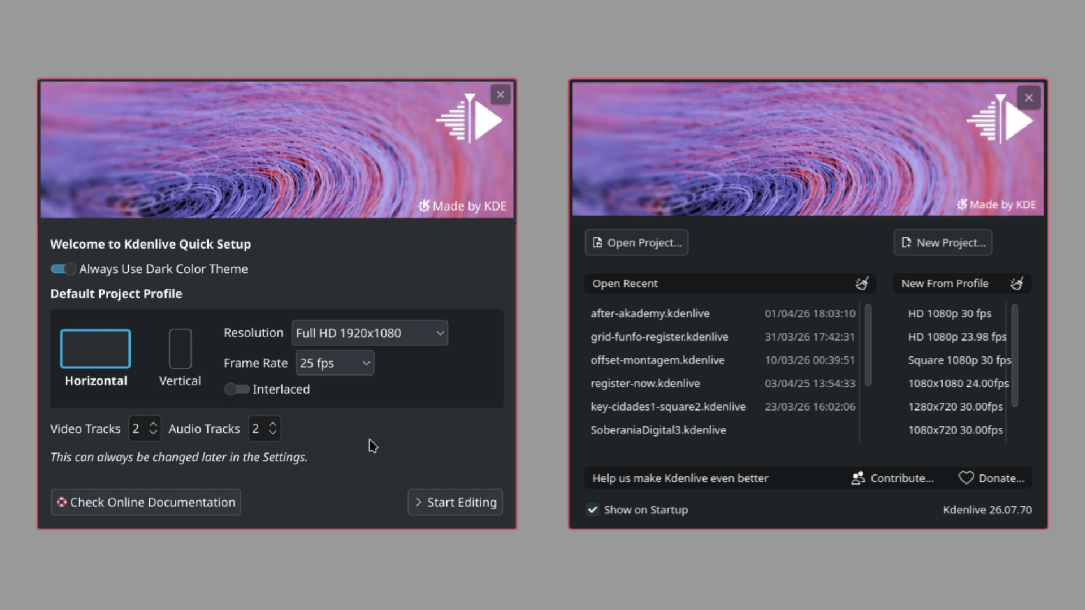Click the Open Project button

636,243
